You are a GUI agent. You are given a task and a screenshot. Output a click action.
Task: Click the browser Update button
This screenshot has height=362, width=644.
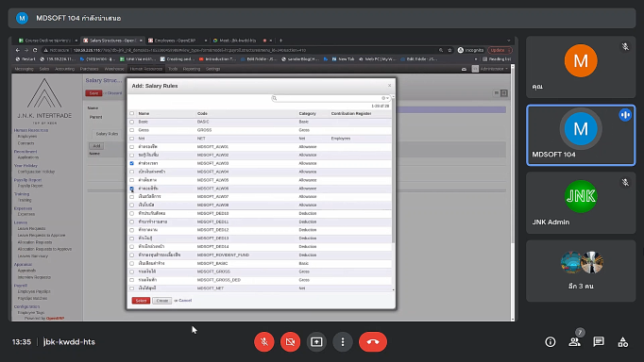coord(500,50)
